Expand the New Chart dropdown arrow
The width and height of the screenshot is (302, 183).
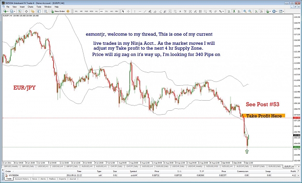(8, 12)
